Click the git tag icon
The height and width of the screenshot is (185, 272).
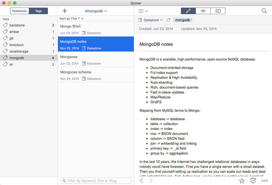(x=5, y=38)
